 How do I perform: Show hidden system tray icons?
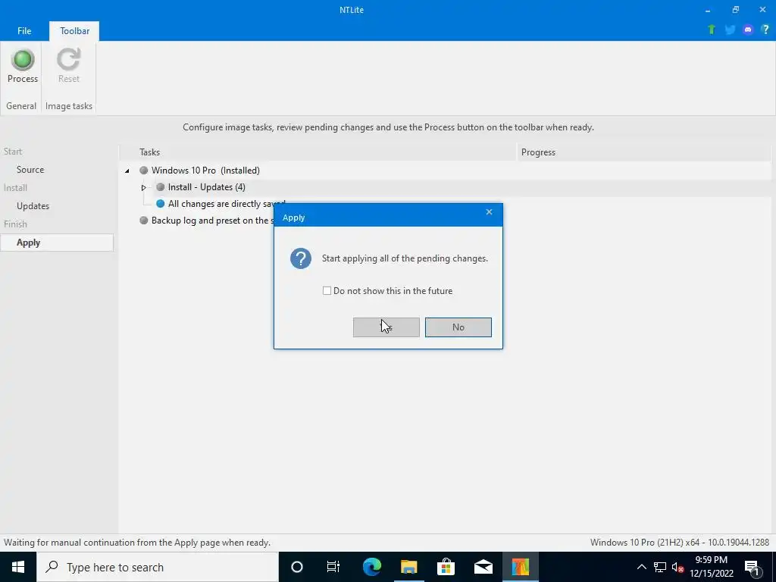(641, 567)
